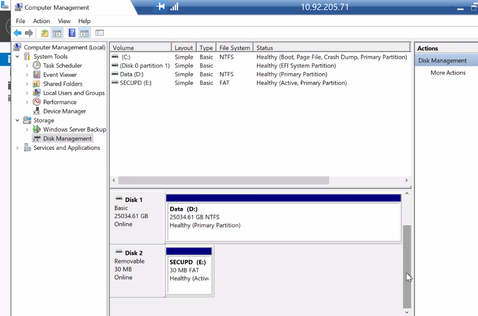Open More Actions in the Actions pane
This screenshot has width=478, height=316.
point(448,73)
